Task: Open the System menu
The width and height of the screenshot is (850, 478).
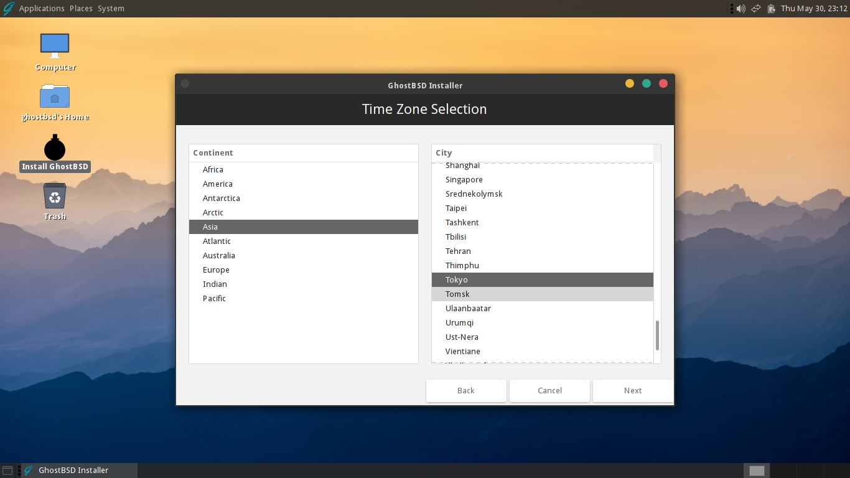Action: 111,9
